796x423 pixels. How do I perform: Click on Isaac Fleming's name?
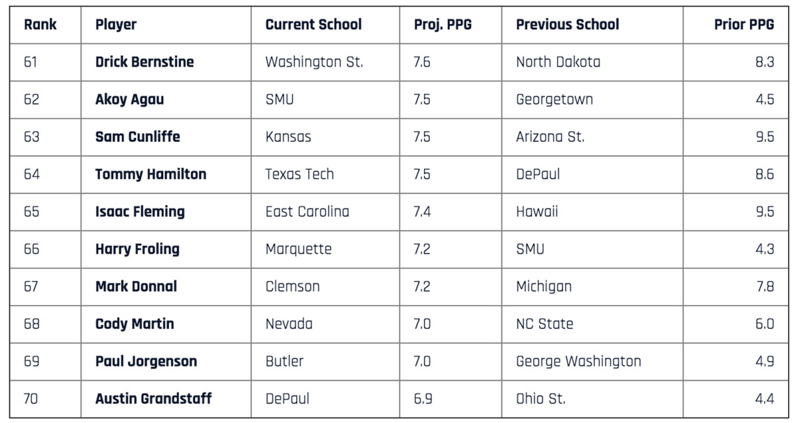[140, 212]
